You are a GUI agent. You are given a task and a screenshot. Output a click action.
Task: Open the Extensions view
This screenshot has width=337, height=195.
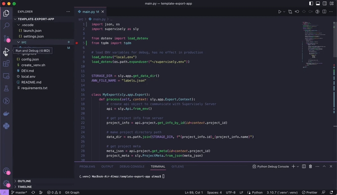click(6, 63)
